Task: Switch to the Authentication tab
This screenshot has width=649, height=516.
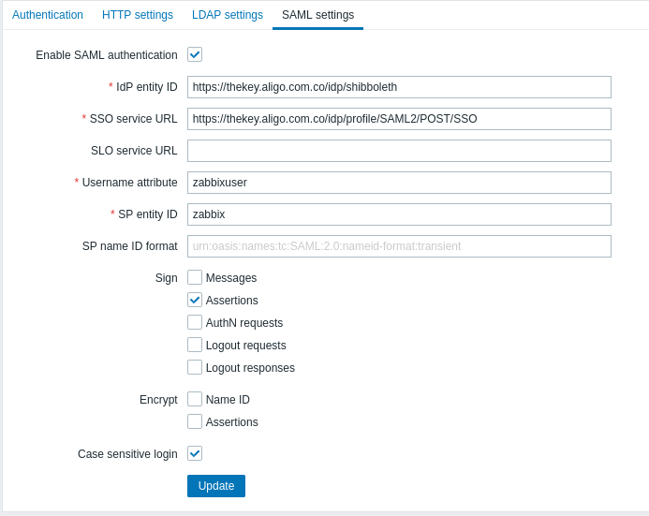Action: (48, 15)
